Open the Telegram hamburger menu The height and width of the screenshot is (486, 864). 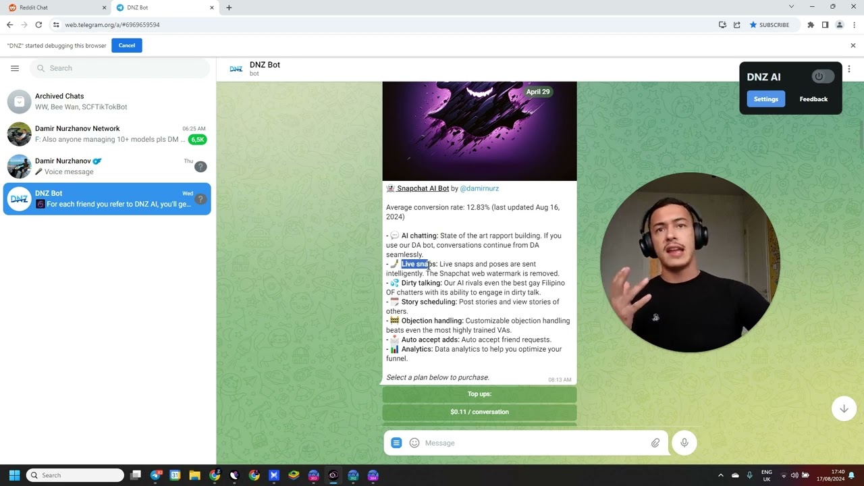pos(15,68)
